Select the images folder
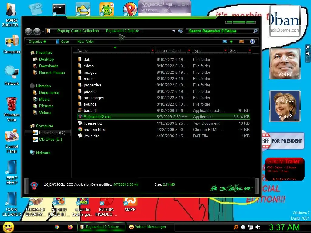 (x=164, y=72)
